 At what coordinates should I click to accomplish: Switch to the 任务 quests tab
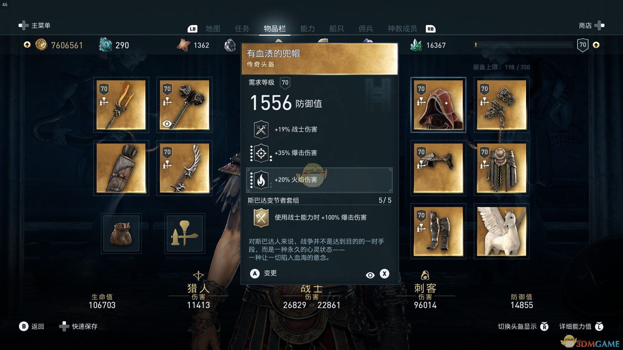[242, 29]
